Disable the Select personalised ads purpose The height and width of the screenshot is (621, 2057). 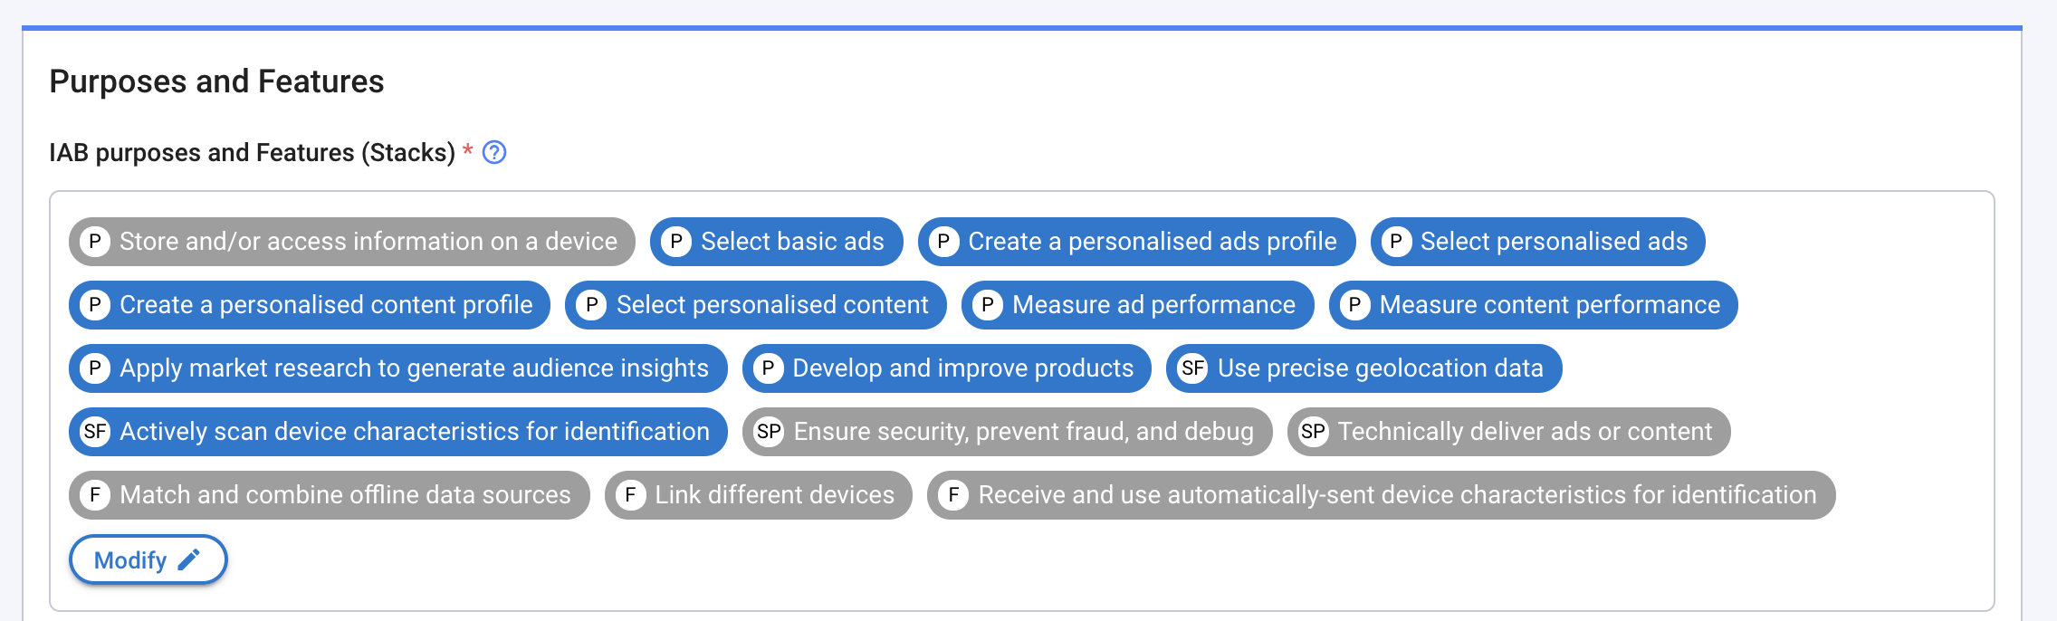[x=1537, y=242]
